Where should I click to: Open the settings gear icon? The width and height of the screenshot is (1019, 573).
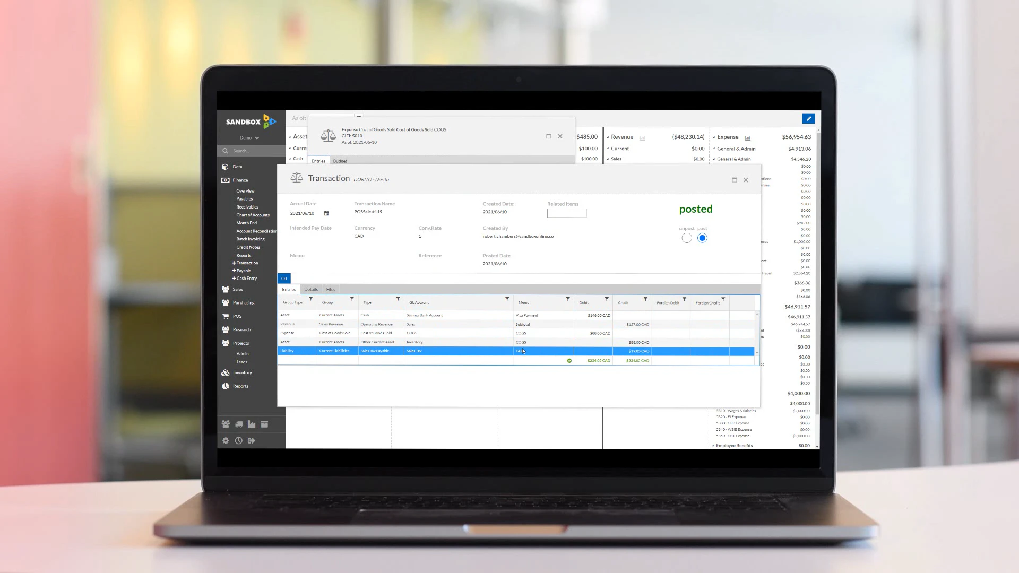pos(226,440)
